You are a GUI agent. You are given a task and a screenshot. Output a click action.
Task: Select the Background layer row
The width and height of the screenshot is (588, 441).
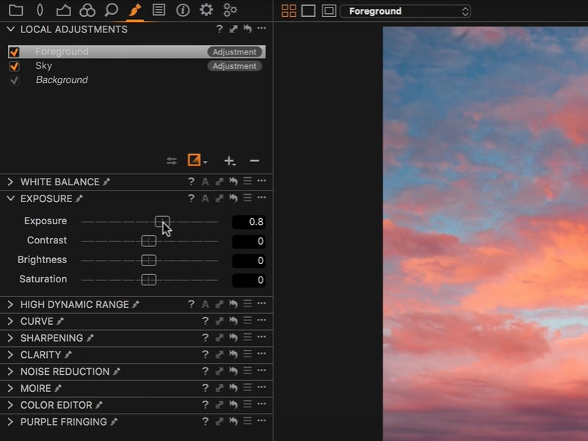pyautogui.click(x=137, y=80)
